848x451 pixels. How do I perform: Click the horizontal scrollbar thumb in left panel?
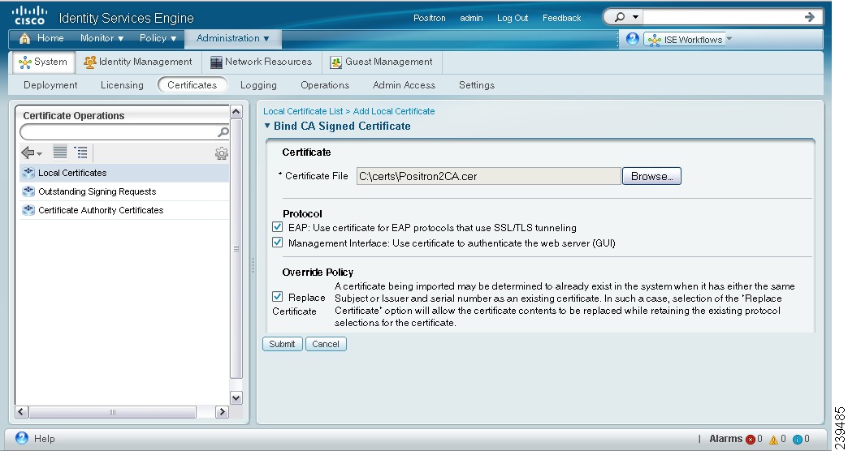click(112, 411)
